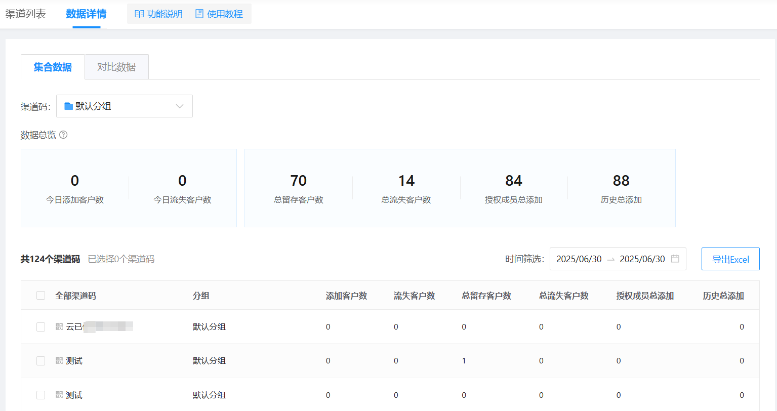Click the 已选择0个渠道码 text
Screen dimensions: 777x411
pos(121,259)
